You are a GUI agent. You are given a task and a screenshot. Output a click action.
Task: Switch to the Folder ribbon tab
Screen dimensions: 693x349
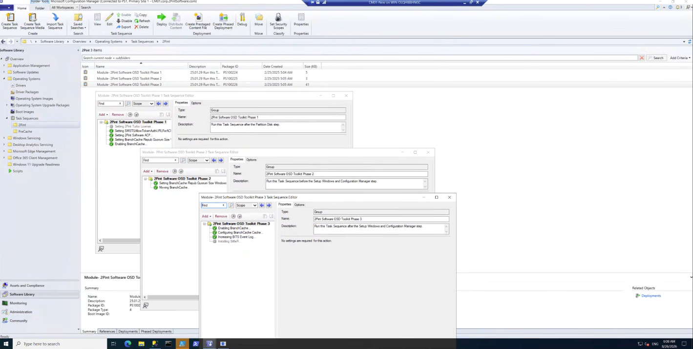tap(40, 8)
